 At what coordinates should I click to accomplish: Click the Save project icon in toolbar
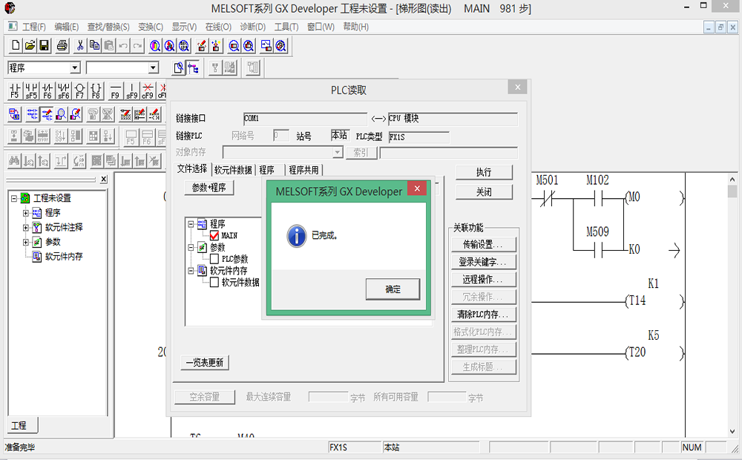click(x=45, y=46)
